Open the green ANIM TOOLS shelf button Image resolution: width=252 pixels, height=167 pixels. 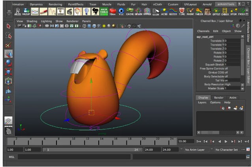104,11
